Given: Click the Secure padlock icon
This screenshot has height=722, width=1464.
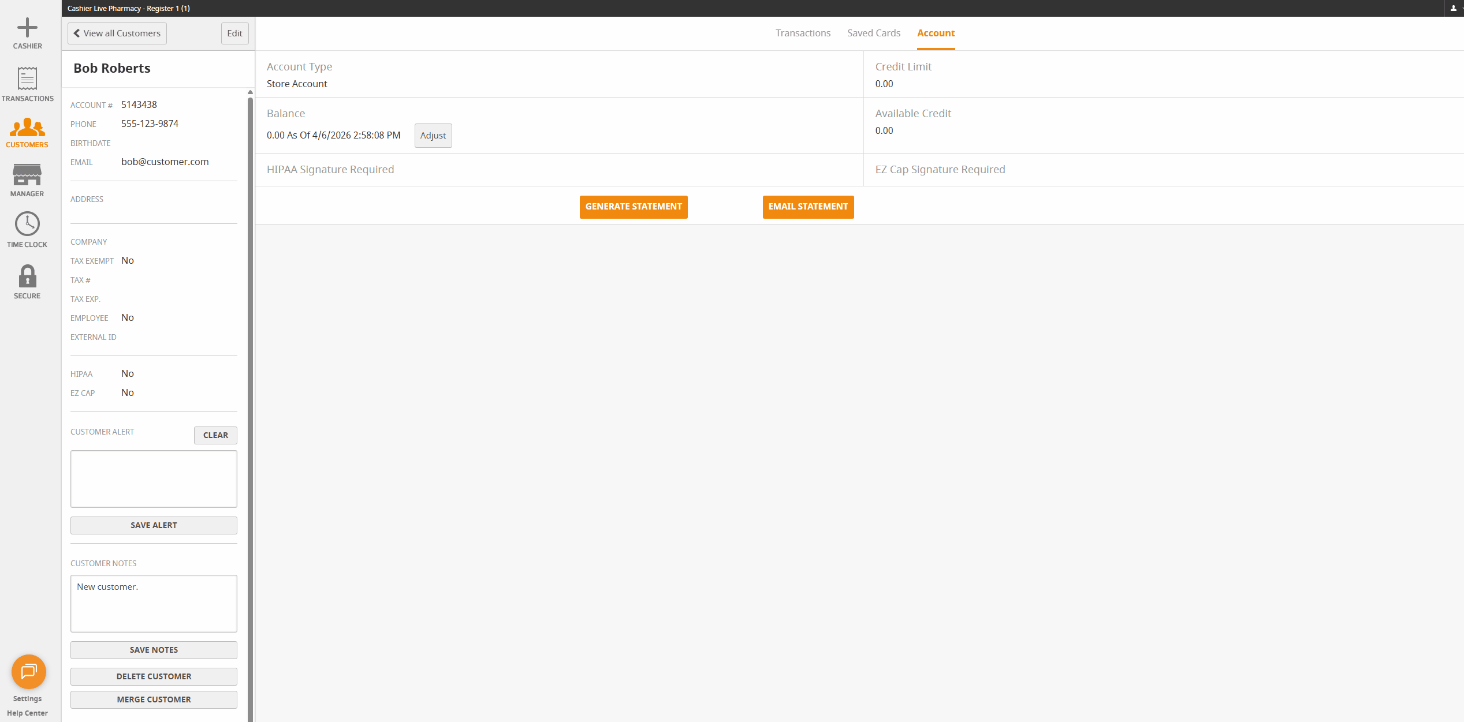Looking at the screenshot, I should 27,276.
